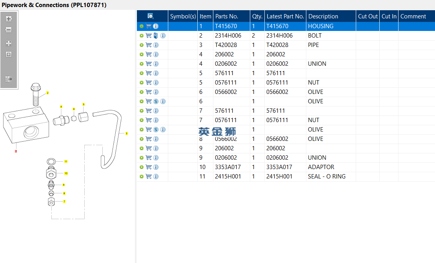435x263 pixels.
Task: Click the export list arrow icon
Action: point(9,79)
